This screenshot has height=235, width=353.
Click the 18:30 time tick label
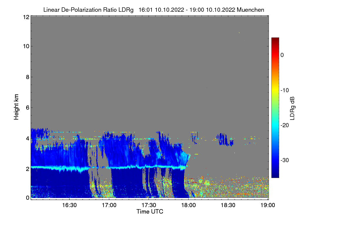point(228,205)
